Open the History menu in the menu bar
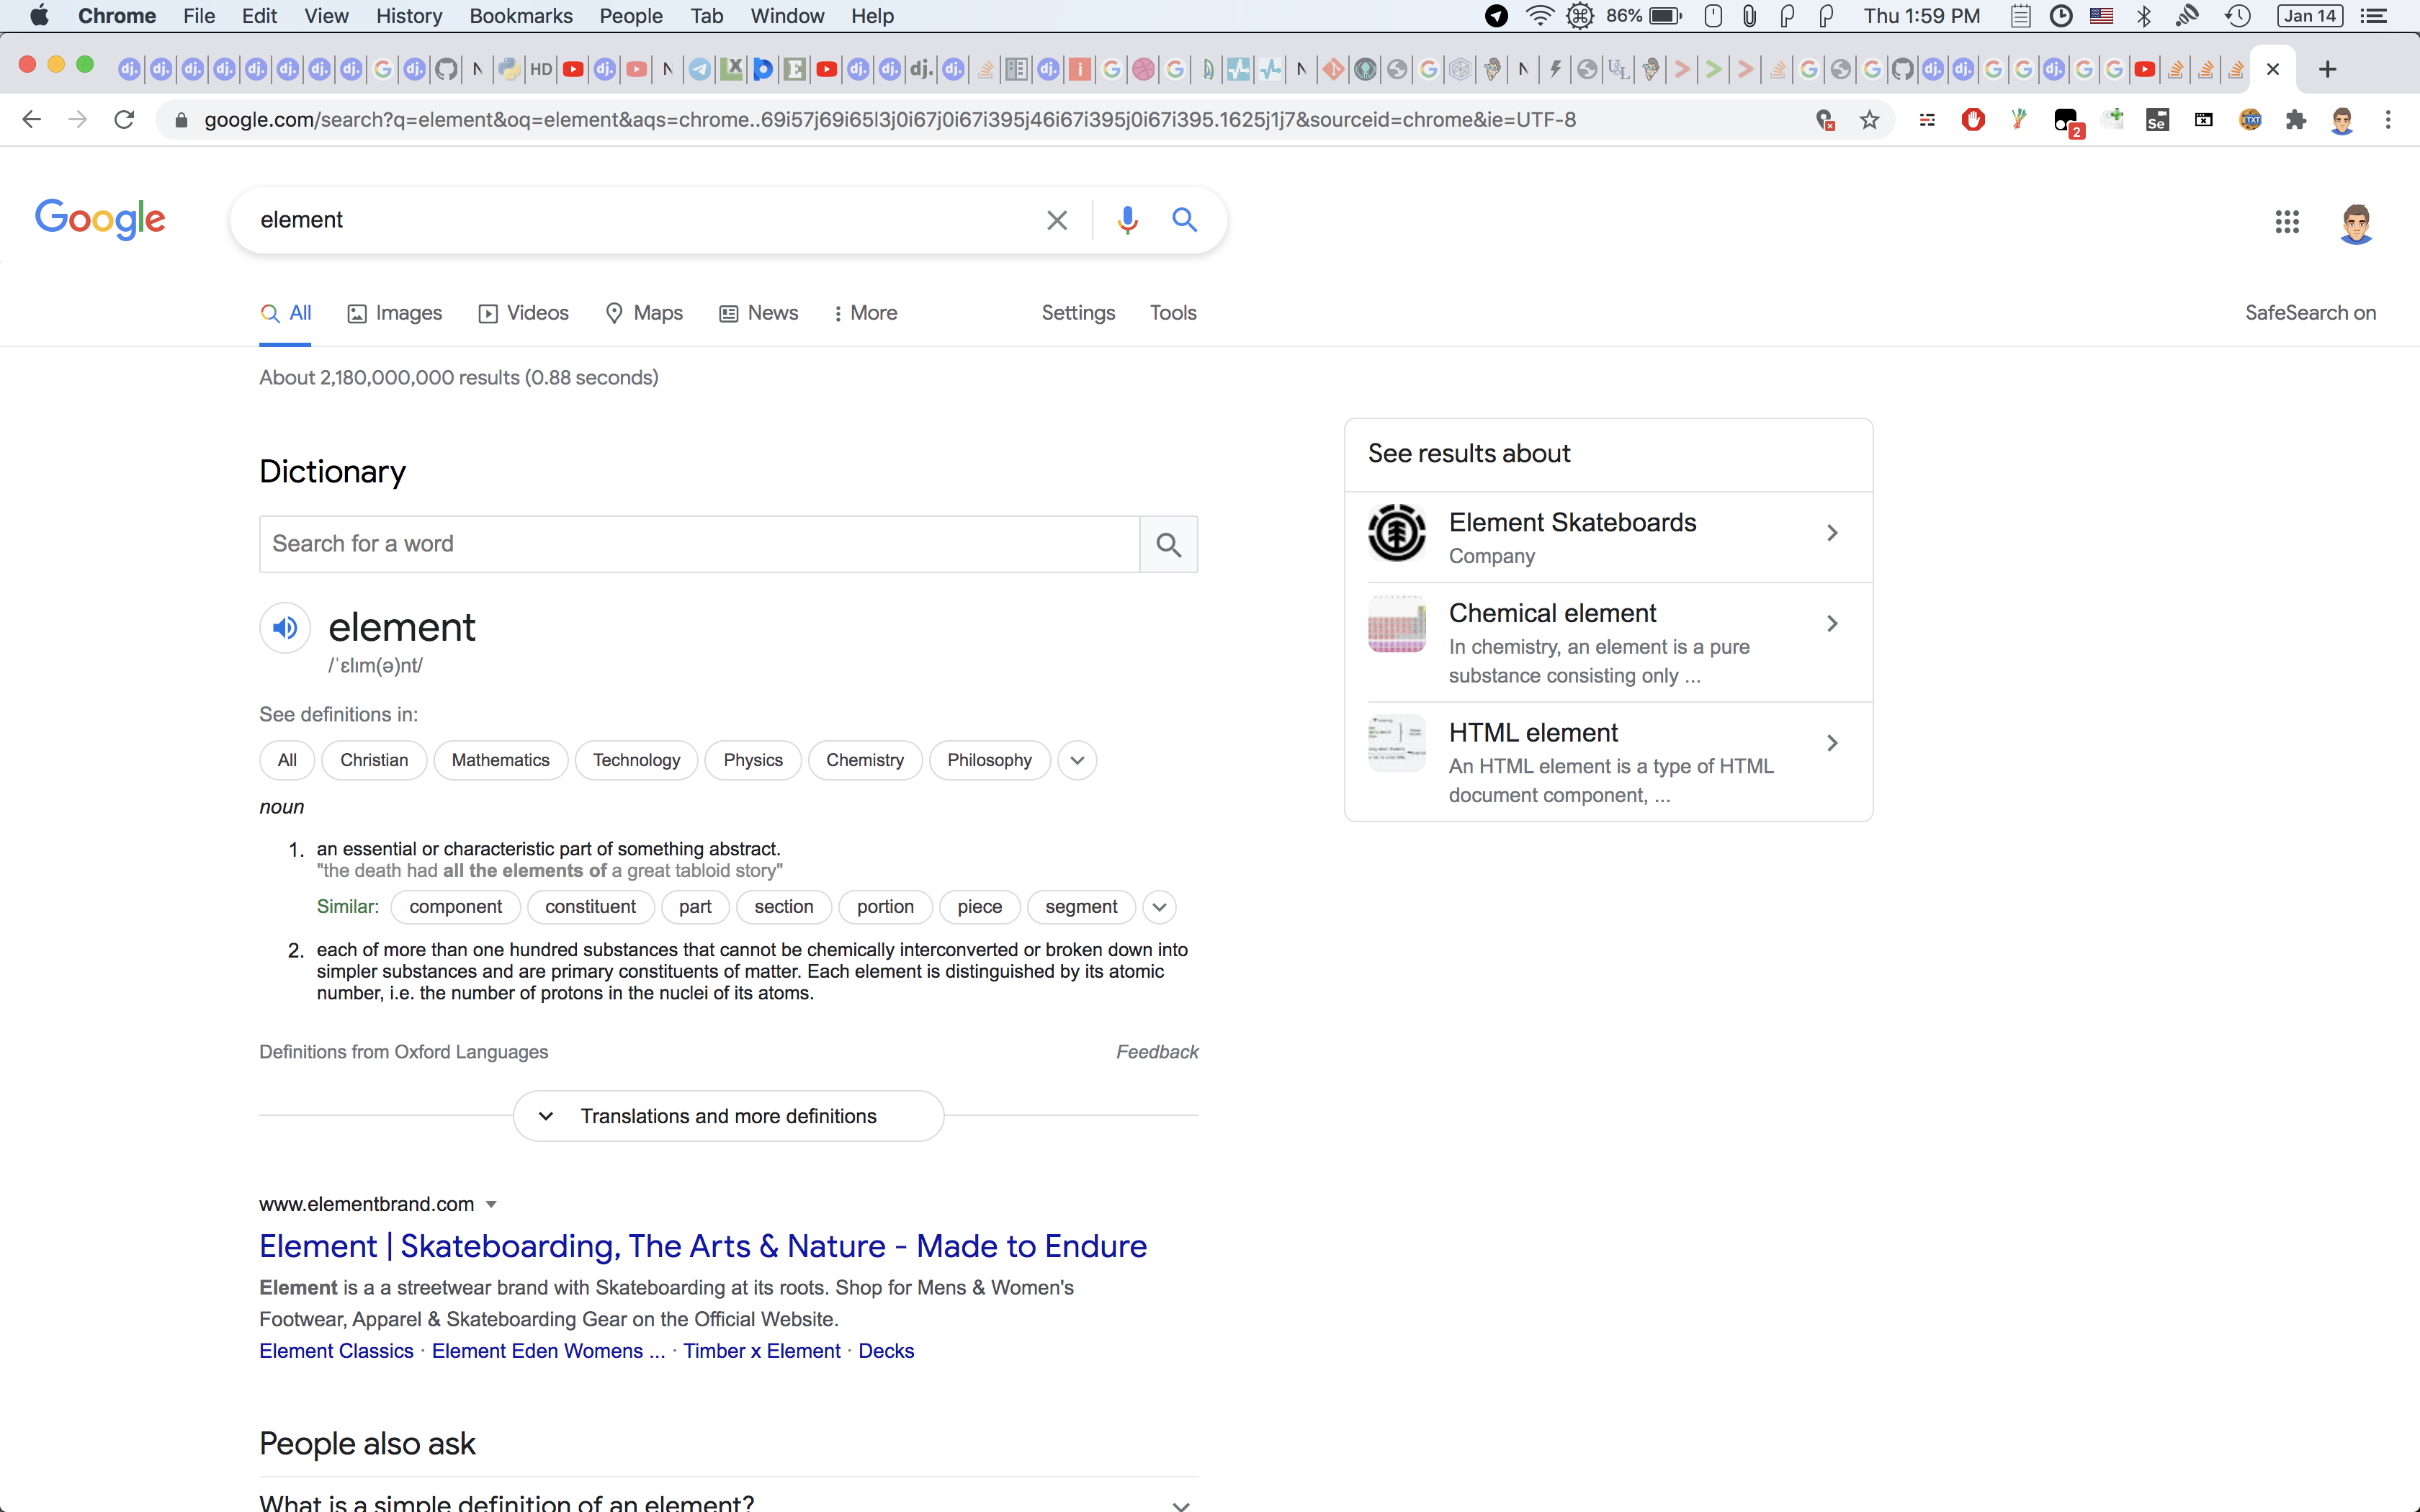This screenshot has width=2420, height=1512. [x=409, y=15]
